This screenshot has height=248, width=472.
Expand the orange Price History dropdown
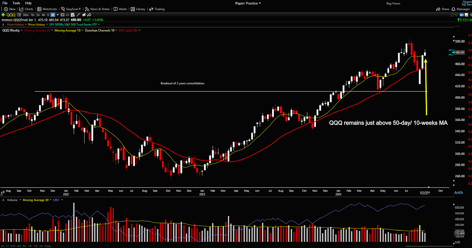(x=26, y=25)
